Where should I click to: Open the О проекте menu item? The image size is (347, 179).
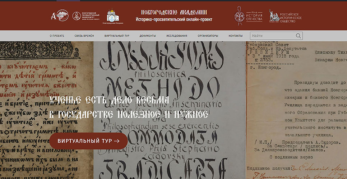click(57, 36)
